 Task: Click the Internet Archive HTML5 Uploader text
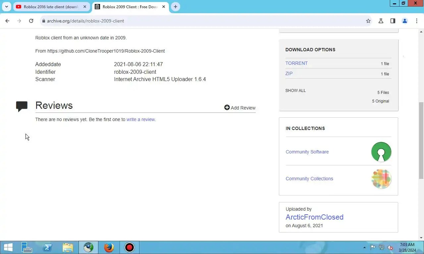(x=160, y=79)
